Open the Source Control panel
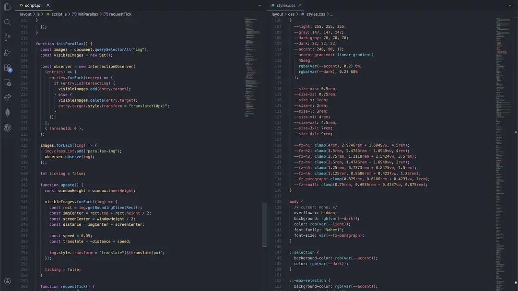This screenshot has height=291, width=518. (x=7, y=37)
